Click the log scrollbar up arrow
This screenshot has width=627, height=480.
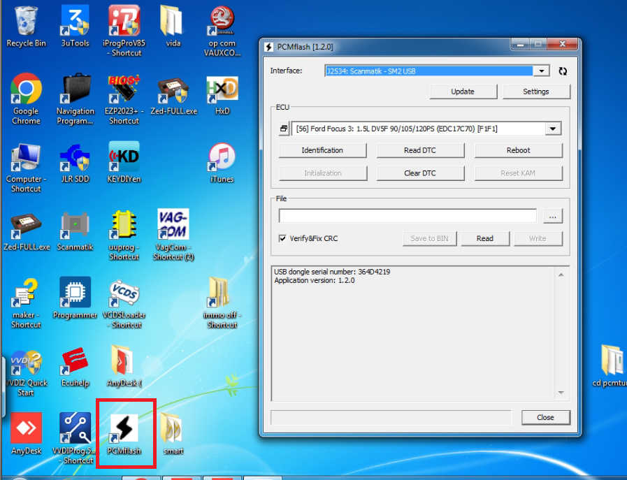point(561,275)
